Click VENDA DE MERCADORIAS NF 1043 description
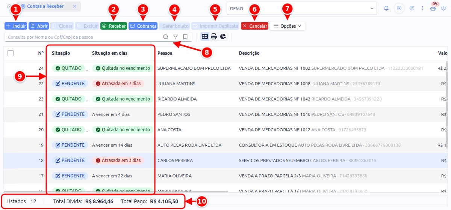This screenshot has width=451, height=210. tap(275, 99)
